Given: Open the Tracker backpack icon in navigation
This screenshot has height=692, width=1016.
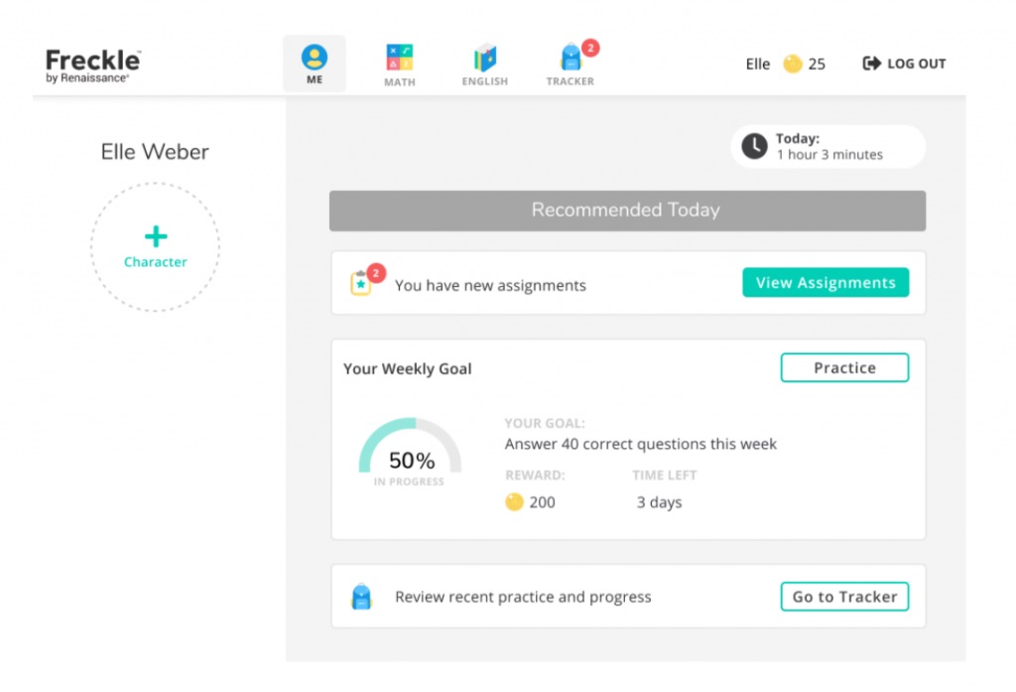Looking at the screenshot, I should click(571, 59).
